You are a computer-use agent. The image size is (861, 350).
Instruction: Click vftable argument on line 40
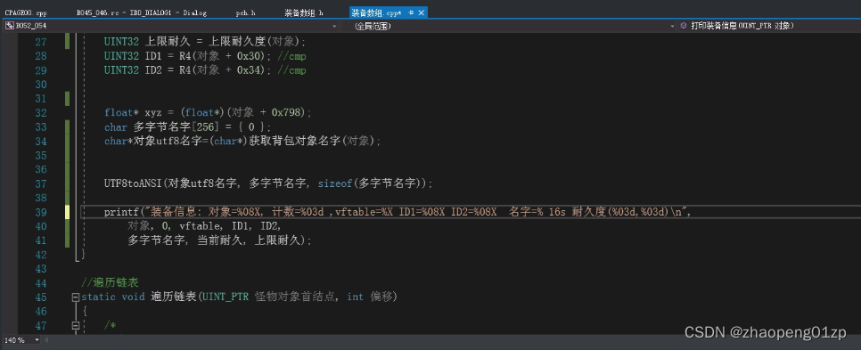pyautogui.click(x=200, y=226)
